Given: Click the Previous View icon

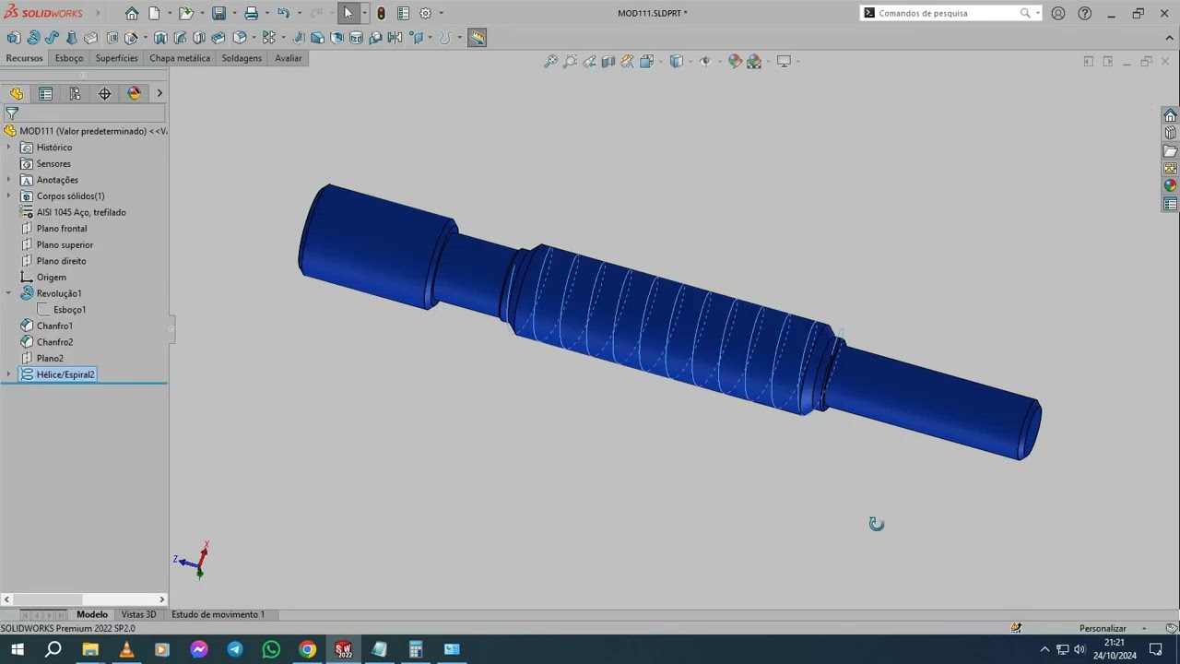Looking at the screenshot, I should point(589,61).
